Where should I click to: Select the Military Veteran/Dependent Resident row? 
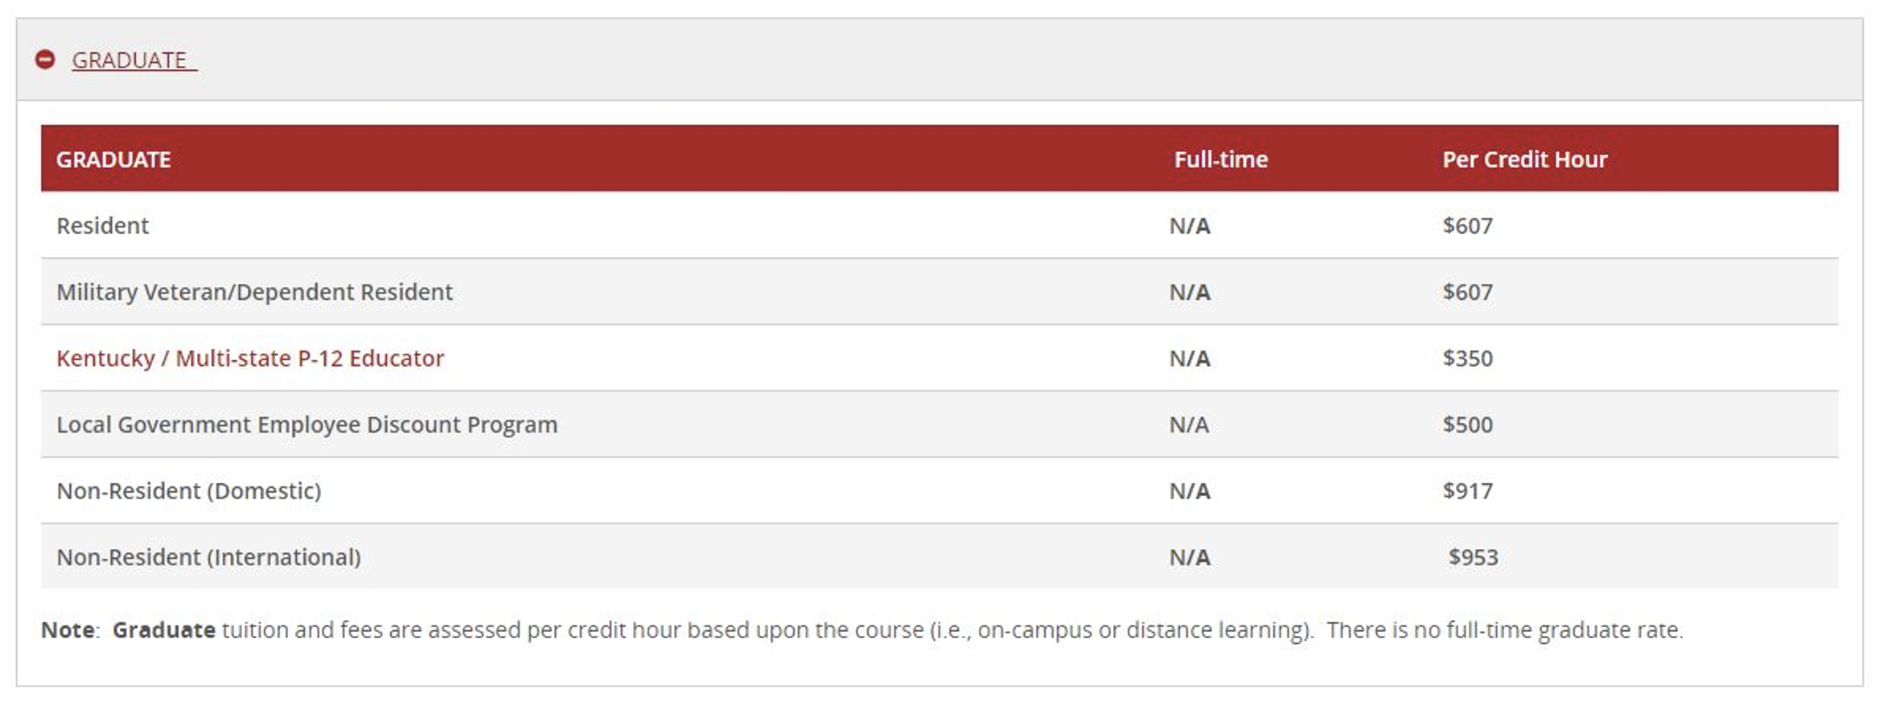tap(254, 292)
